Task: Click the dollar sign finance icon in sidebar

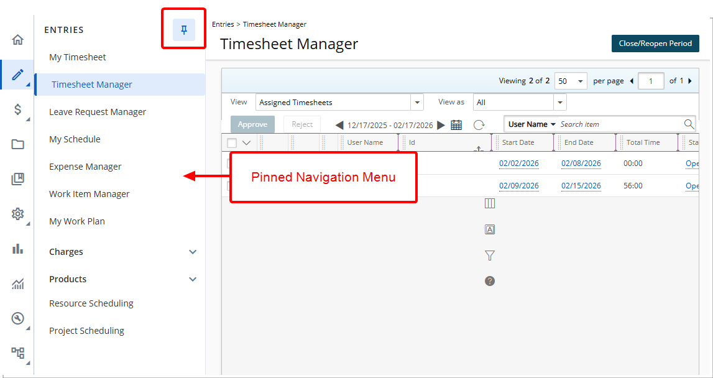Action: [x=17, y=109]
